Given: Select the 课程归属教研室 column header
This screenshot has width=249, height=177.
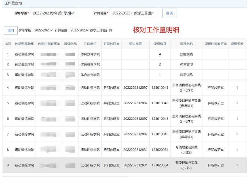Looking at the screenshot, I should [216, 44].
